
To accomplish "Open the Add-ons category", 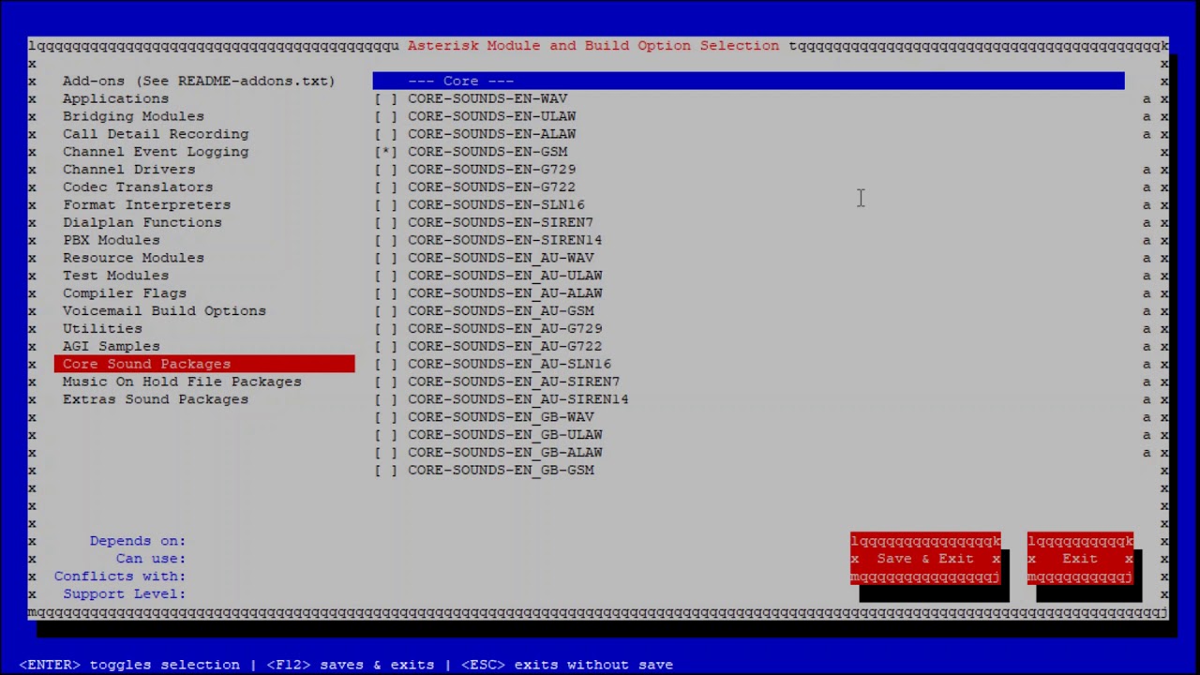I will click(199, 81).
